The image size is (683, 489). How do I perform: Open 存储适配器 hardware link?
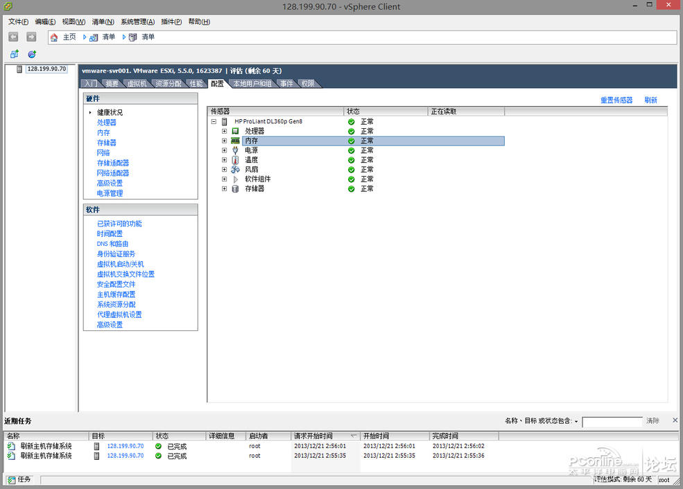pos(113,163)
